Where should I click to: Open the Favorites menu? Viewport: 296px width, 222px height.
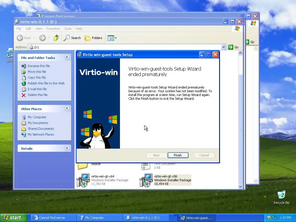[x=53, y=29]
